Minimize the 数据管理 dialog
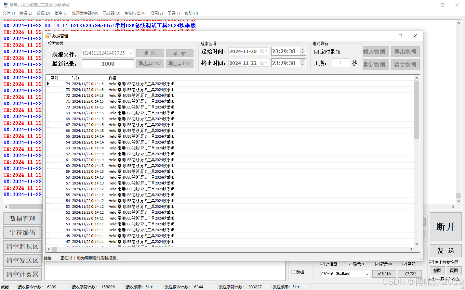 (x=386, y=36)
